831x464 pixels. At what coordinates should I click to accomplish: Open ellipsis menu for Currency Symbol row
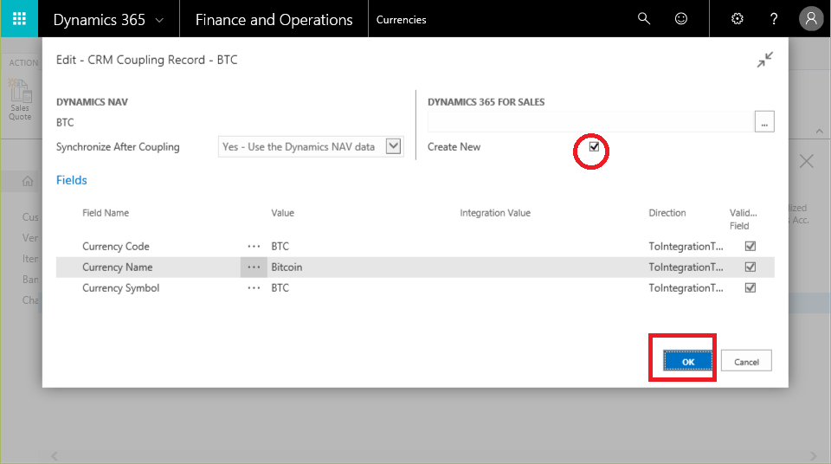click(x=254, y=288)
